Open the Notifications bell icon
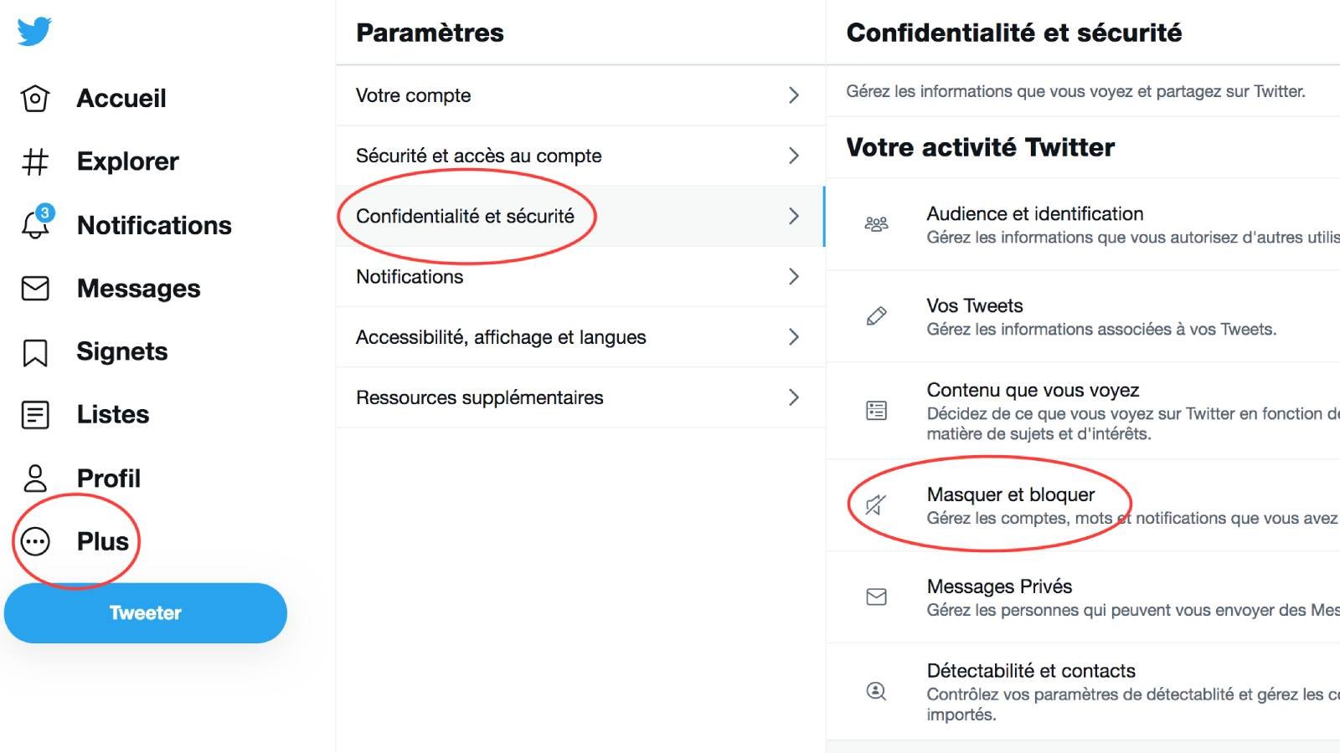1340x753 pixels. (35, 225)
